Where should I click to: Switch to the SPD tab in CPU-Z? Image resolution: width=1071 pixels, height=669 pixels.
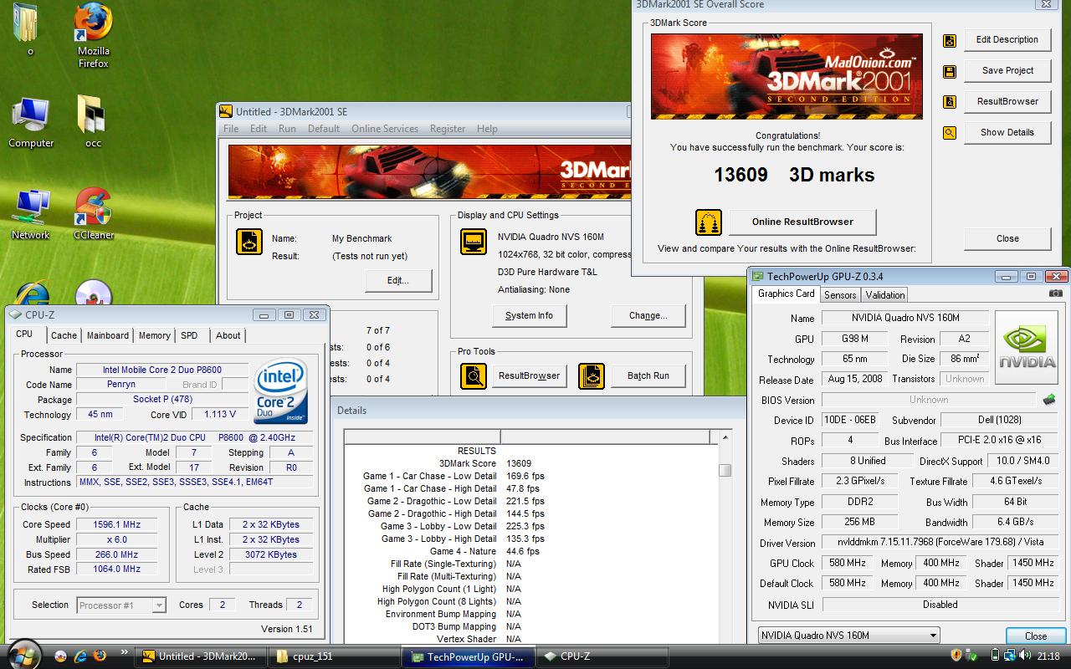point(190,335)
